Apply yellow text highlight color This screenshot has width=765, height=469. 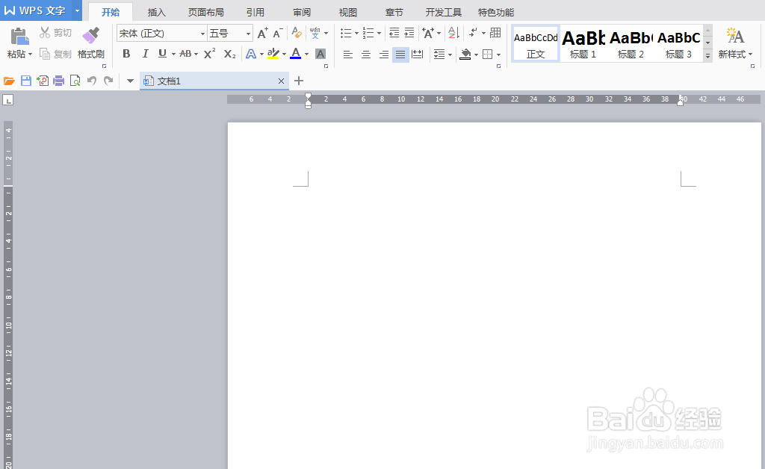[x=273, y=54]
